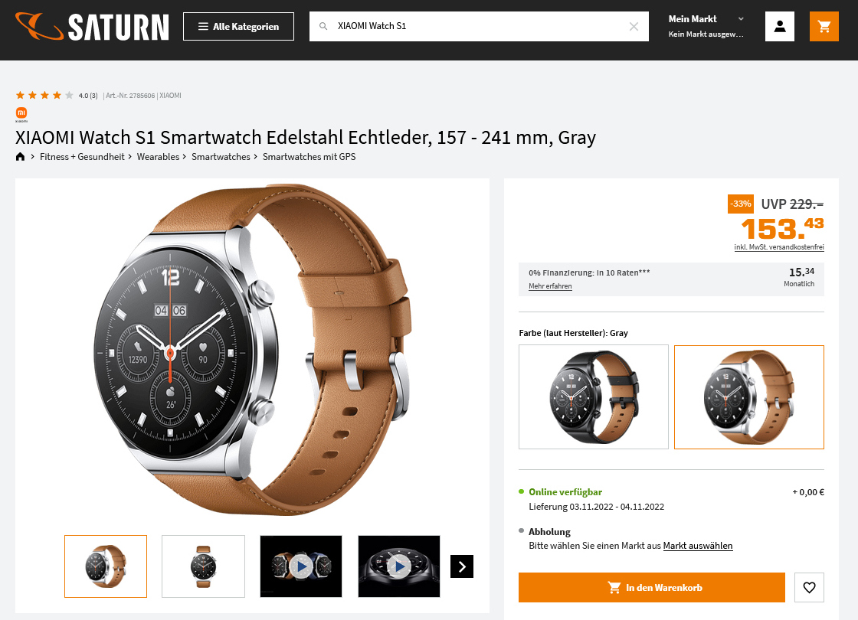Play the first product video thumbnail
The image size is (858, 620).
[x=301, y=566]
